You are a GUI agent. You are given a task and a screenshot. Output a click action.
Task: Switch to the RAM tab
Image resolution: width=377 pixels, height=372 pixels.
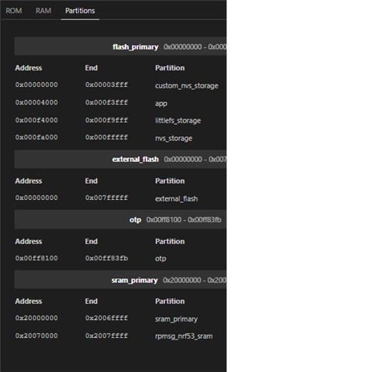(x=43, y=11)
